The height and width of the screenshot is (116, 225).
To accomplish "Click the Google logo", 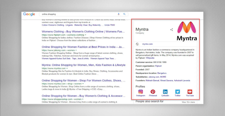I will [x=29, y=14].
